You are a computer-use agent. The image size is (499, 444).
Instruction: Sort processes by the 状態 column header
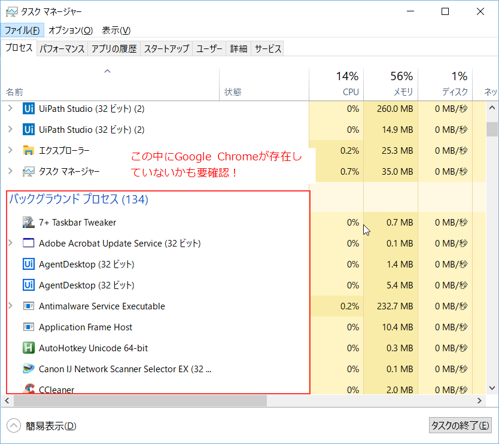pos(264,84)
